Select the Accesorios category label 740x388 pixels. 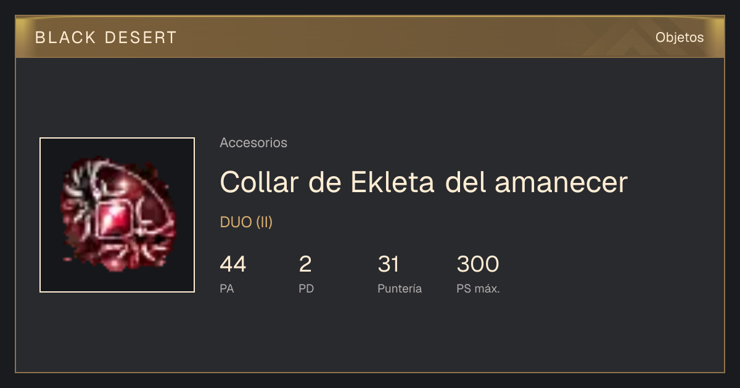click(253, 143)
